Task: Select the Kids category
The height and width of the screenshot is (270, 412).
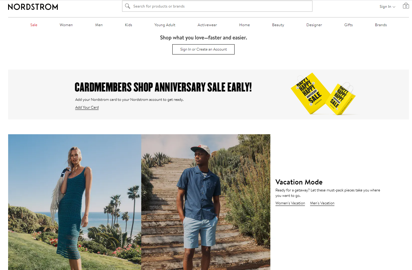Action: tap(128, 25)
